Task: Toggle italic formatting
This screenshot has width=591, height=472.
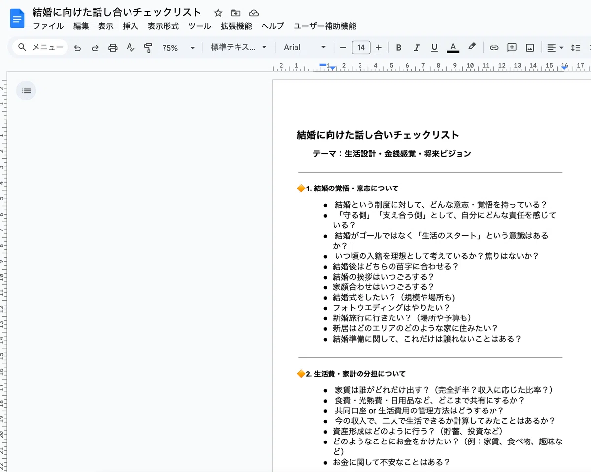Action: pos(417,48)
